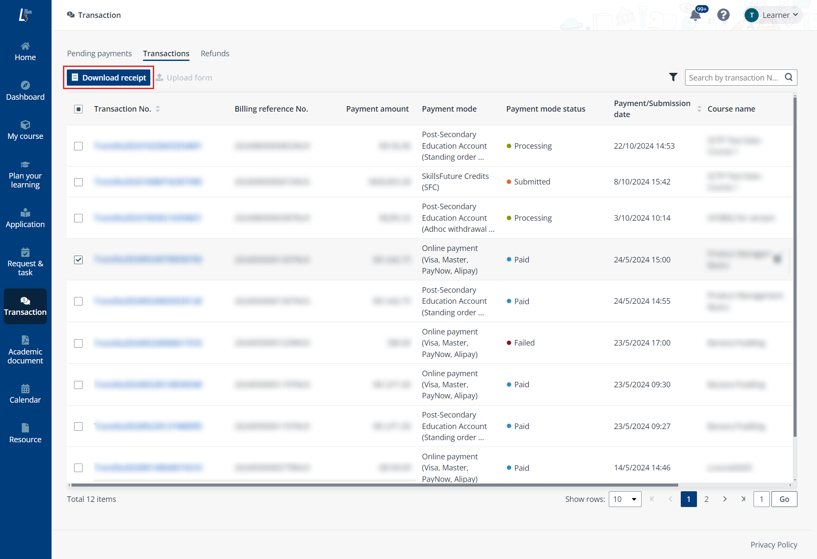Viewport: 817px width, 559px height.
Task: Open the notifications bell icon
Action: tap(695, 16)
